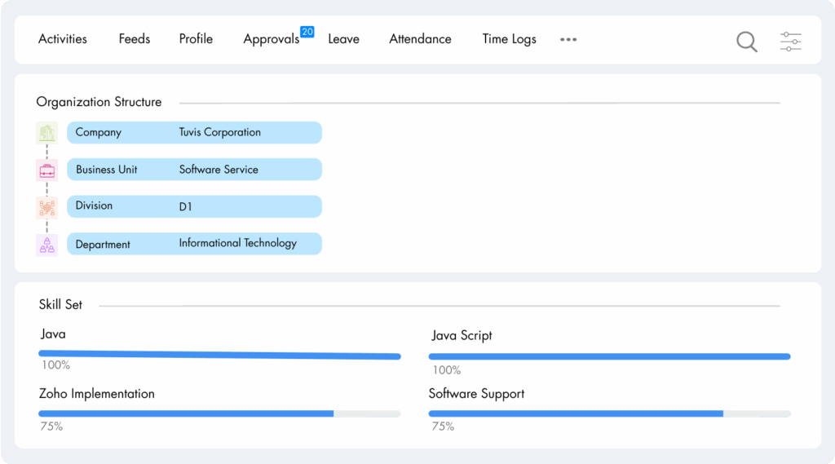Open the search magnifier icon
The height and width of the screenshot is (464, 835).
tap(747, 41)
